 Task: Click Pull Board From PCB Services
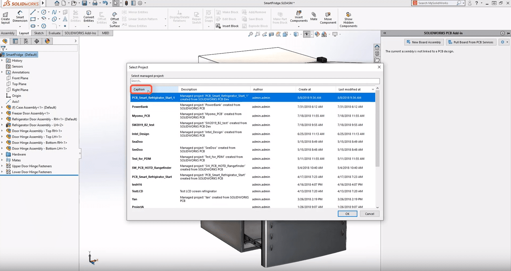point(471,42)
